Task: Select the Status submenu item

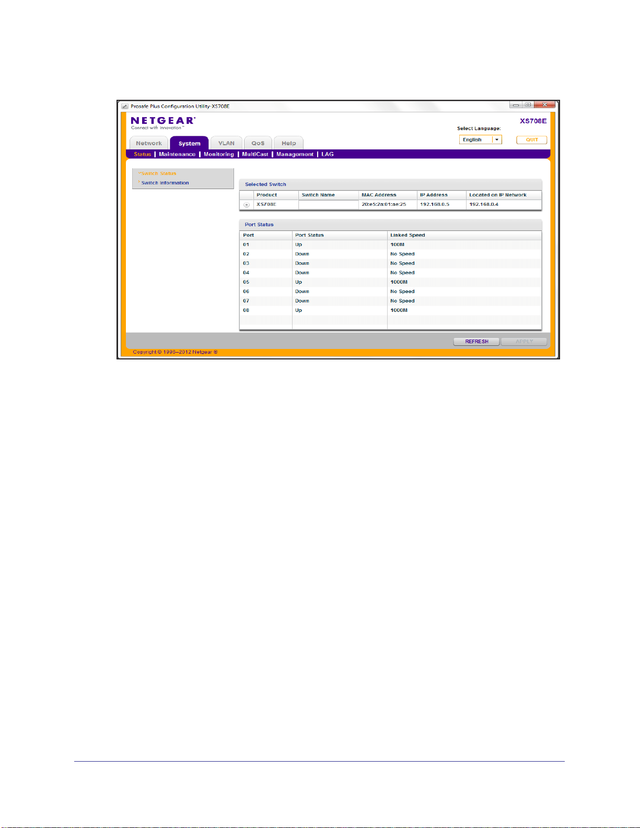Action: pos(142,154)
